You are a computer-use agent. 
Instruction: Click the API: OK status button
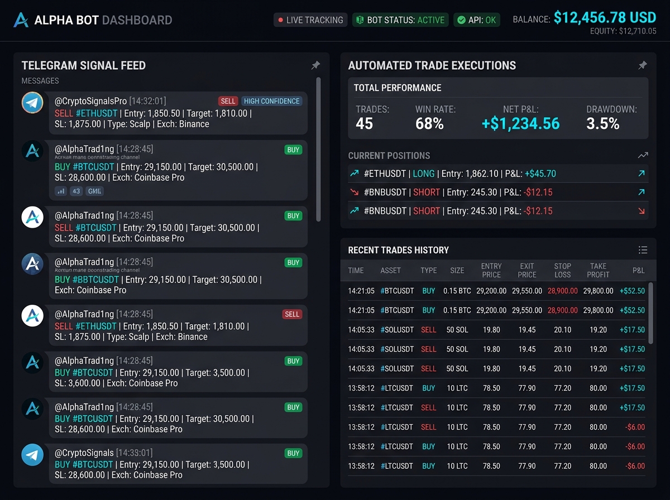(476, 20)
